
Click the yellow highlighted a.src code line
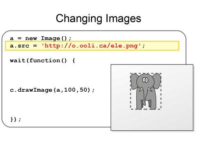(92, 46)
